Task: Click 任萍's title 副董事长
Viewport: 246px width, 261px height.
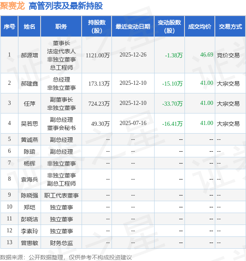Action: pos(61,100)
